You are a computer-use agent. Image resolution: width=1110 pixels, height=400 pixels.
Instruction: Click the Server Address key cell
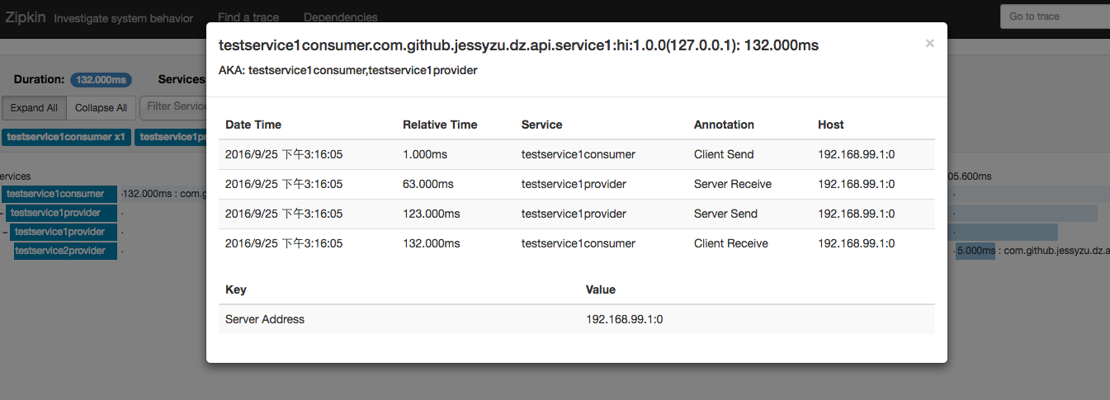265,319
